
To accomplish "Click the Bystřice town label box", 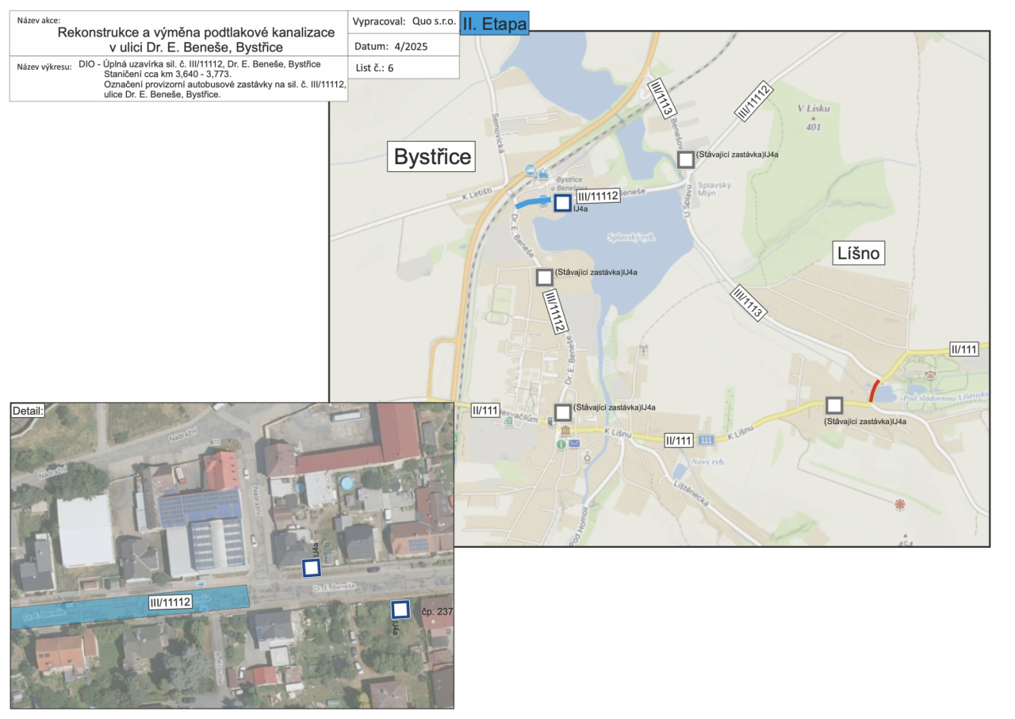I will coord(433,157).
